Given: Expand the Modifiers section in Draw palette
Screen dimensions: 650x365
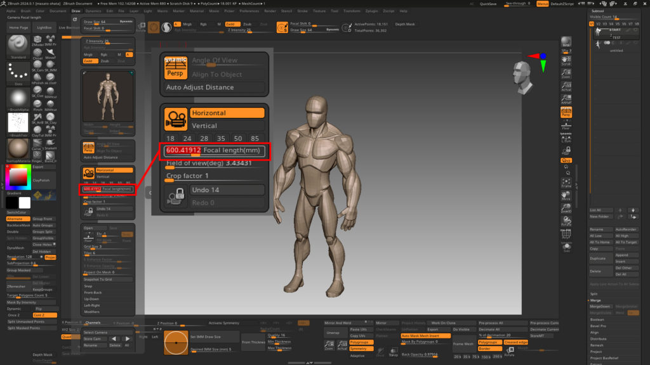Looking at the screenshot, I should pos(93,312).
